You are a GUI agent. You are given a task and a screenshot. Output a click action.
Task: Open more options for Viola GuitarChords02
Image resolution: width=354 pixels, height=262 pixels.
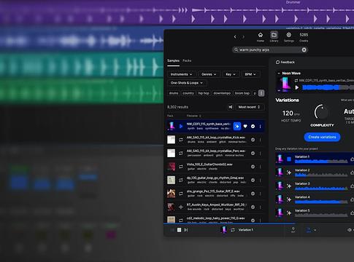coord(260,167)
